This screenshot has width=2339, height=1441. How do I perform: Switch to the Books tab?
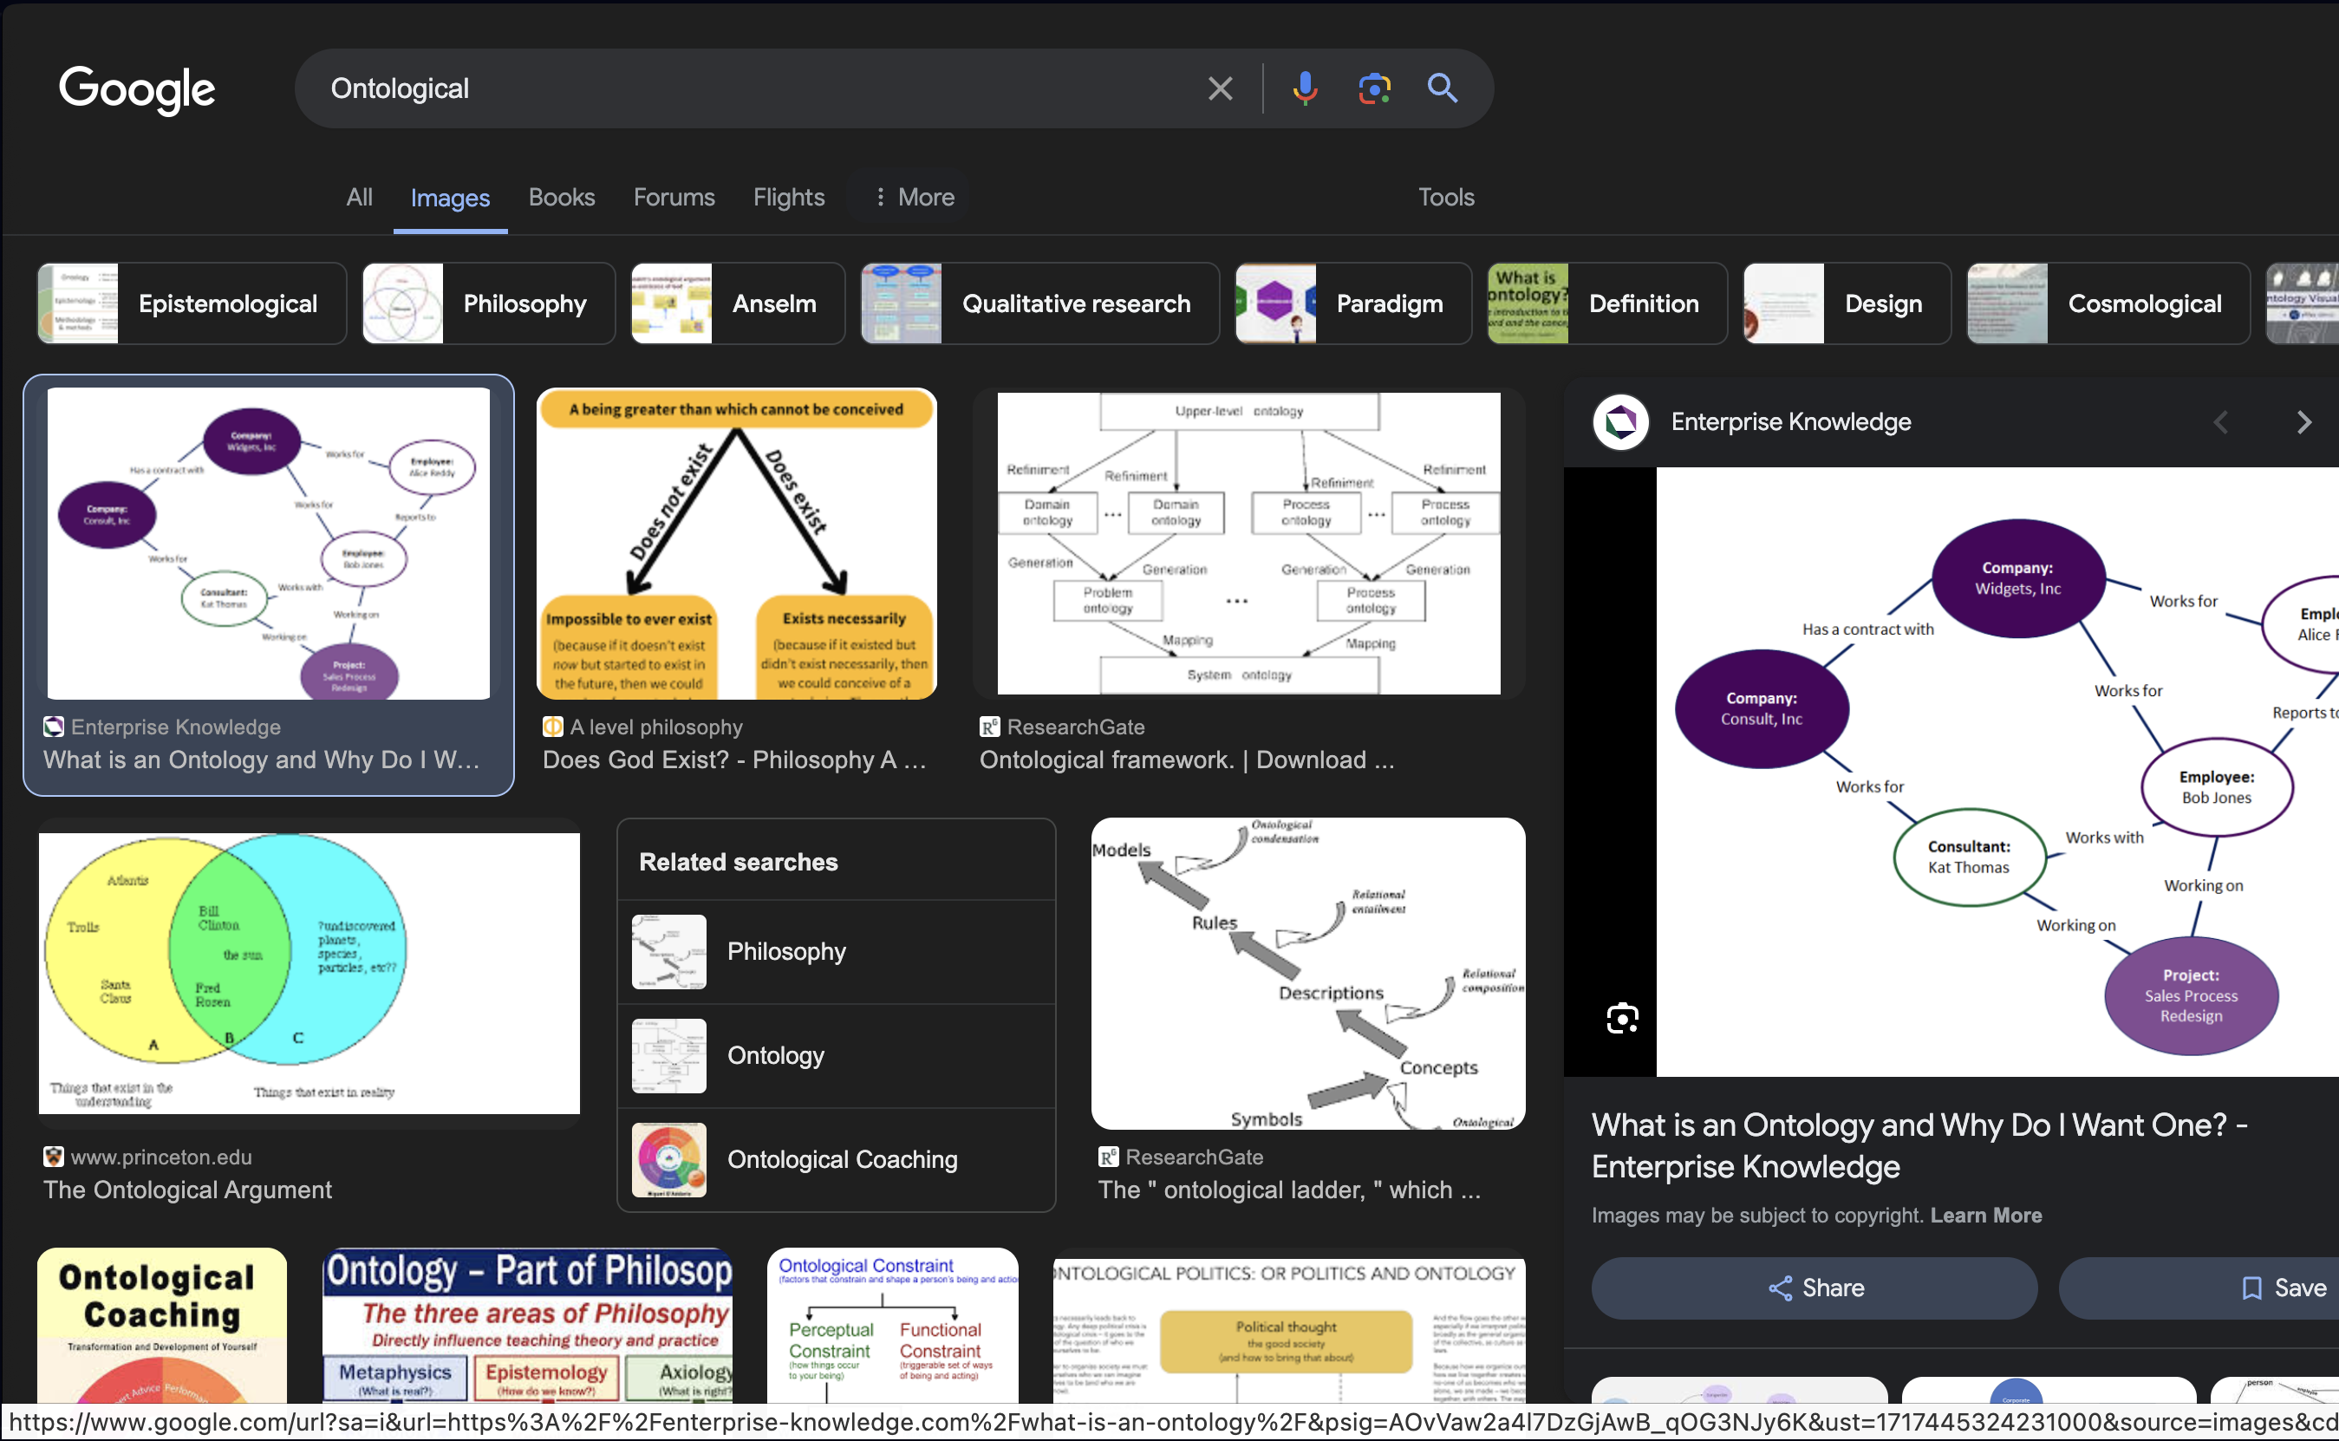tap(561, 198)
